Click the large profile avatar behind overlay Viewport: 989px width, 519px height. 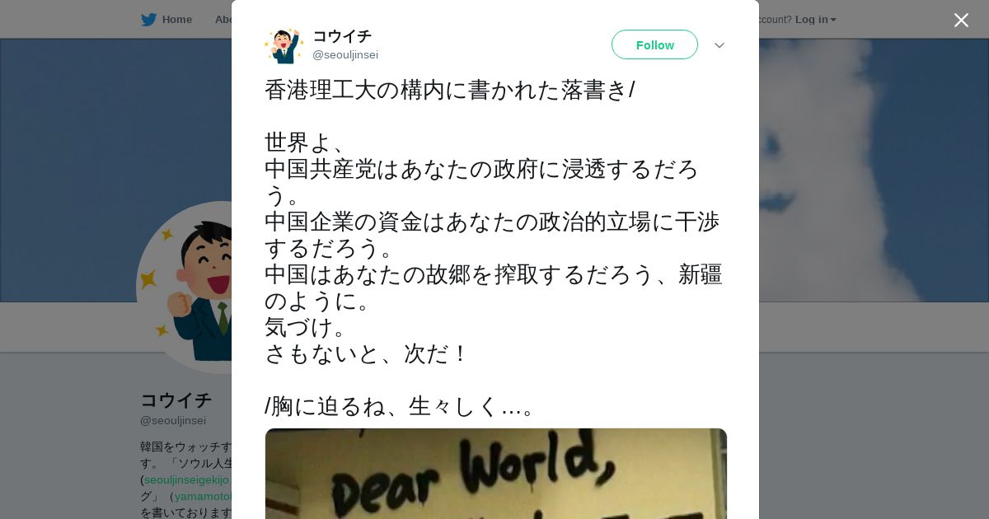coord(185,288)
